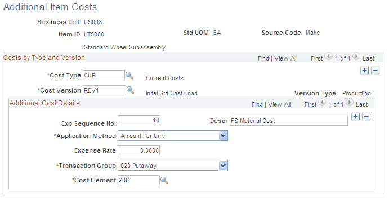Click Find in Costs by Type and Version
The image size is (389, 202).
[x=263, y=58]
